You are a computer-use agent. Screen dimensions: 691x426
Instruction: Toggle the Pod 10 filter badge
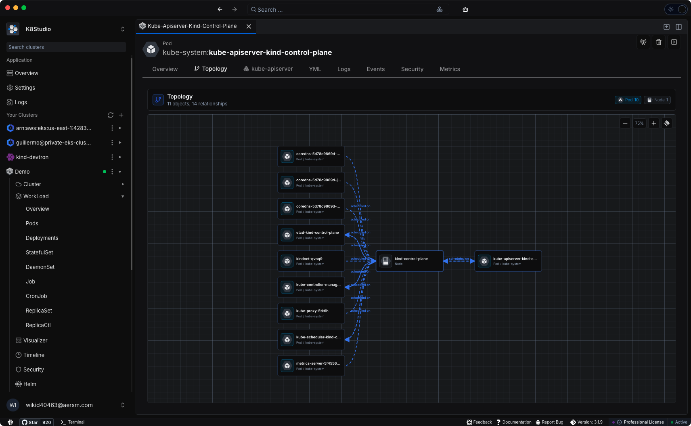click(x=628, y=100)
